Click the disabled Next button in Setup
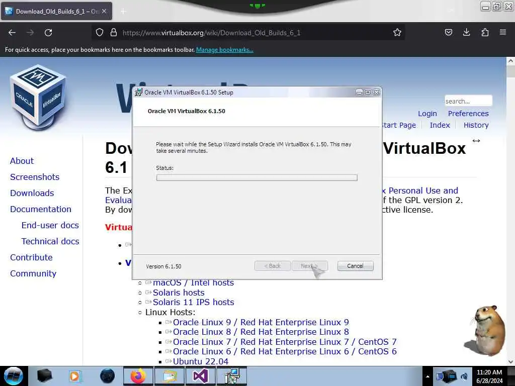 tap(310, 266)
